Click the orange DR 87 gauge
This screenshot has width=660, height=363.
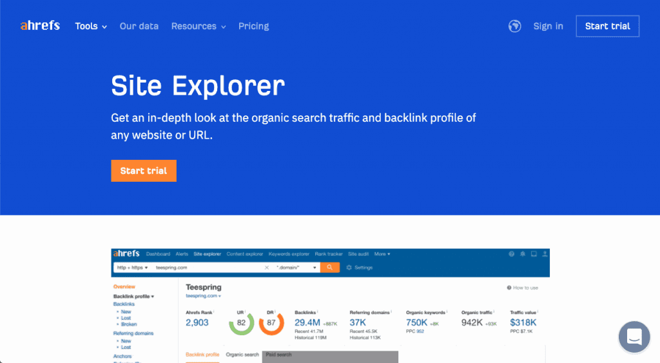pyautogui.click(x=271, y=323)
